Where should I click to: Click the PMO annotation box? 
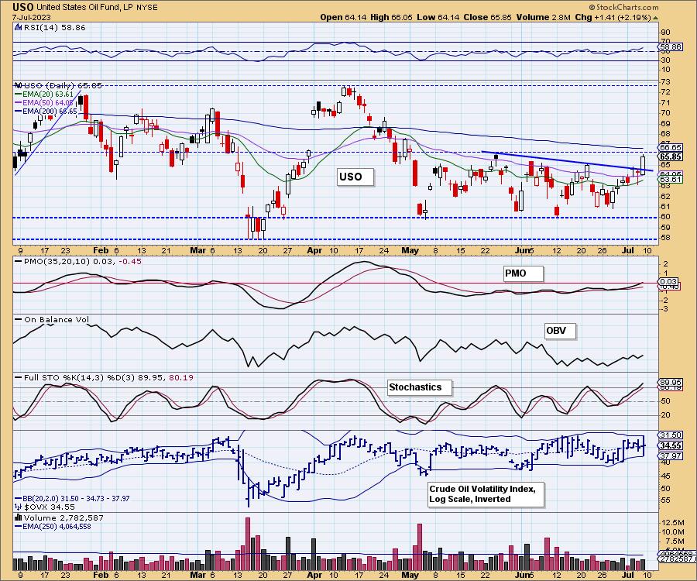tap(524, 273)
